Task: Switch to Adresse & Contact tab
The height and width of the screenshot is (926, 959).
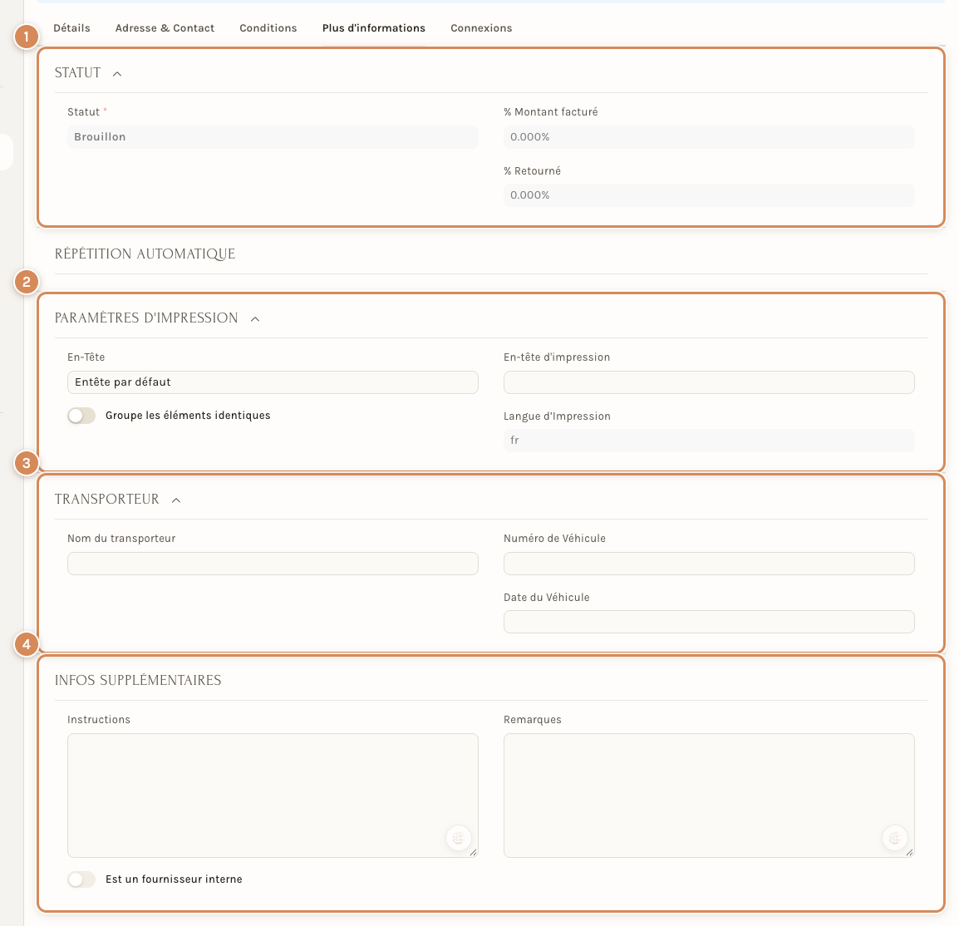Action: 165,28
